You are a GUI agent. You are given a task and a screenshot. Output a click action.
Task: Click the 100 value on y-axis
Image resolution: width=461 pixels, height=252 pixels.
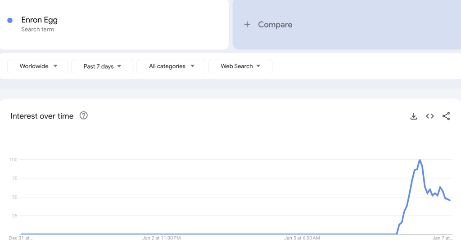point(13,160)
